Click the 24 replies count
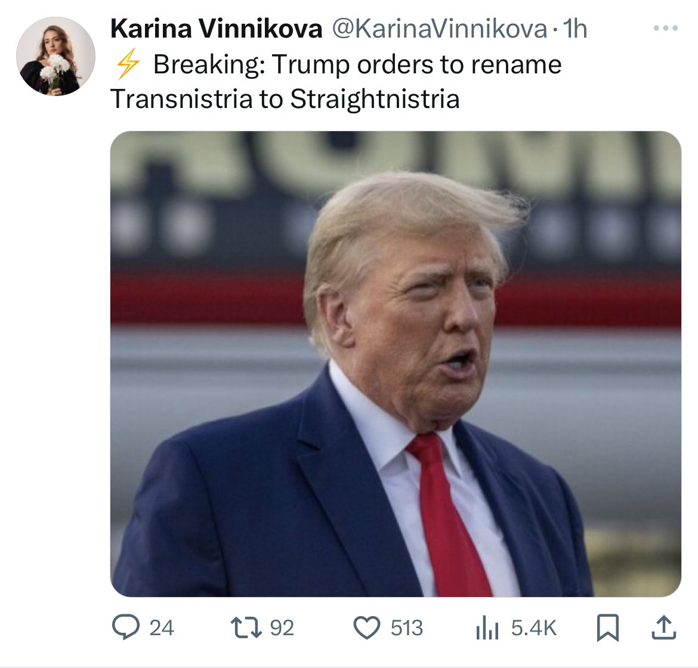Screen dimensions: 698x668 pyautogui.click(x=161, y=628)
